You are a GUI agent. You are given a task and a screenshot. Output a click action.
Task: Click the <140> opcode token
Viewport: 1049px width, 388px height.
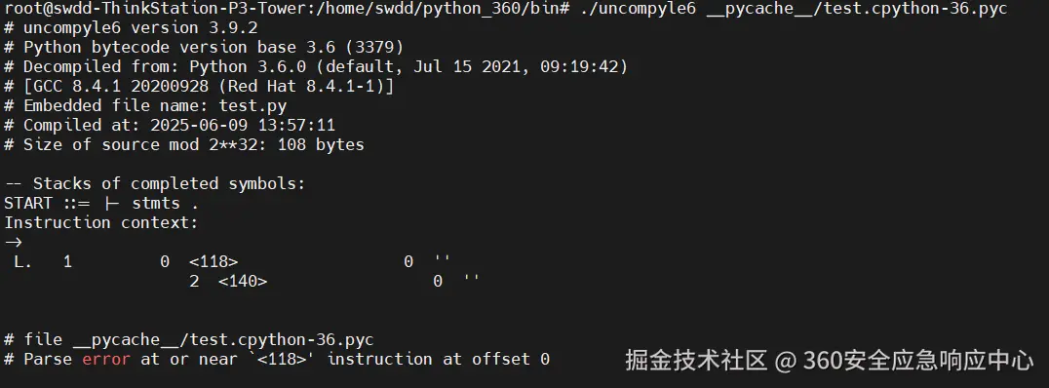click(x=243, y=281)
